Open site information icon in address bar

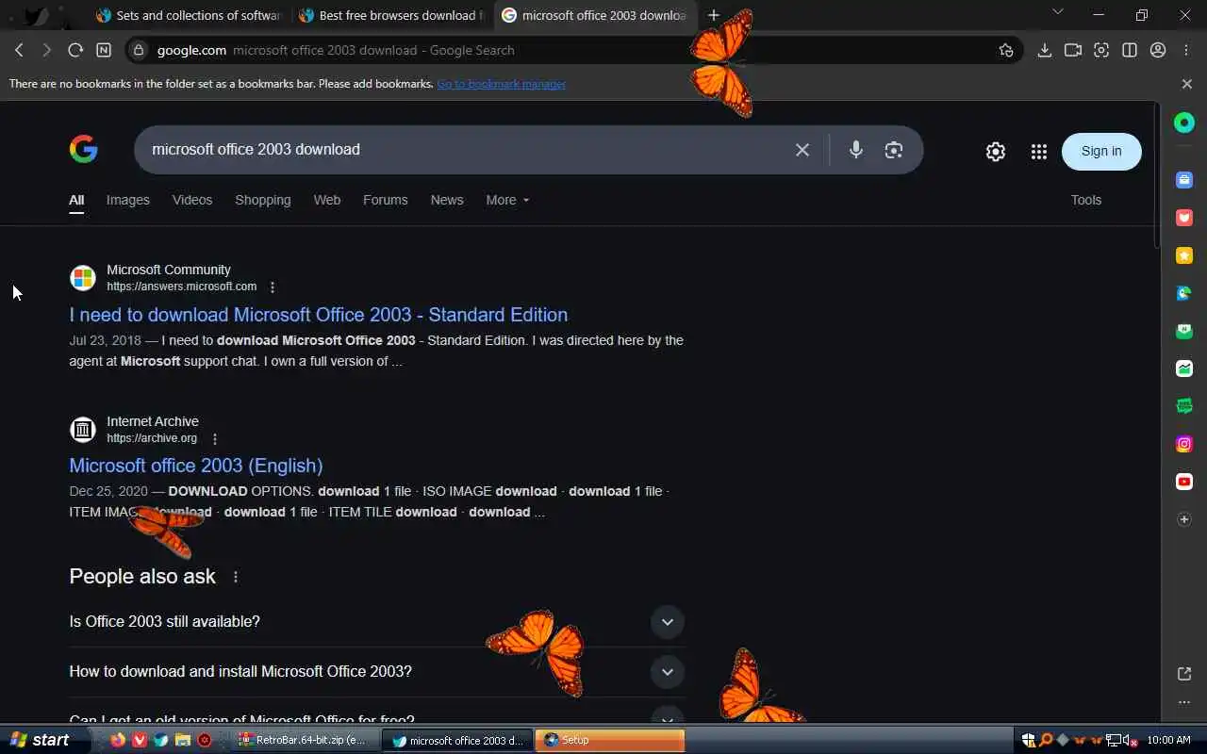139,50
